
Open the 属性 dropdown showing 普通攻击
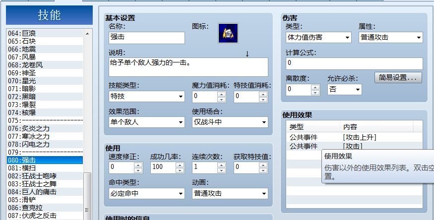tap(391, 38)
